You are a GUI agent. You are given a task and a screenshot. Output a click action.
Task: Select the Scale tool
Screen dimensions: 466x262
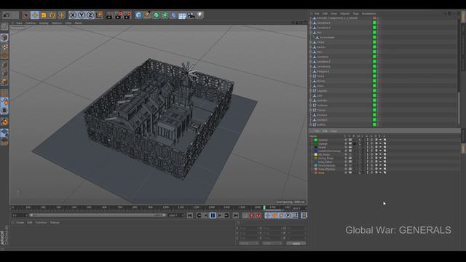tap(44, 15)
